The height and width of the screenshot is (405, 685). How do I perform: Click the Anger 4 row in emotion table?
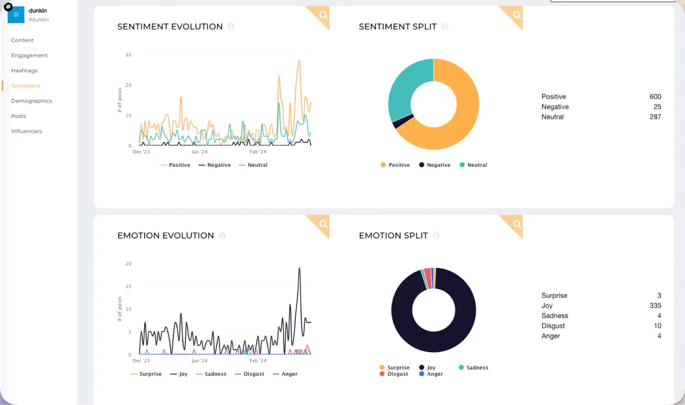click(x=601, y=336)
